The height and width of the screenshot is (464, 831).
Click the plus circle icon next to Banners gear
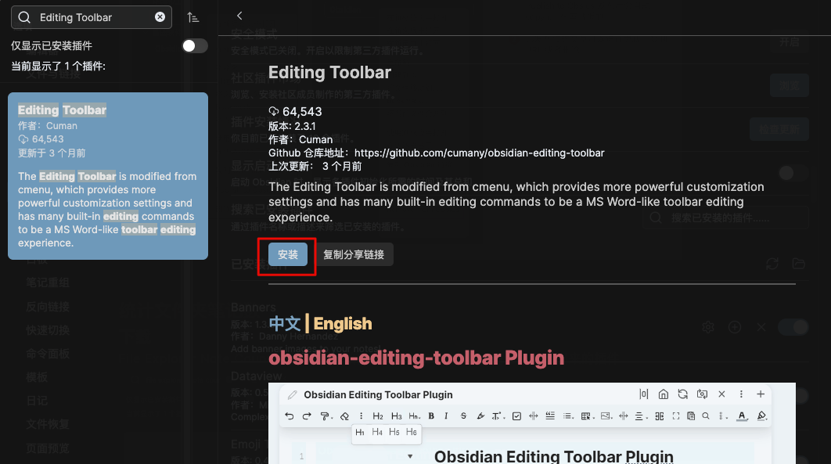click(x=735, y=327)
